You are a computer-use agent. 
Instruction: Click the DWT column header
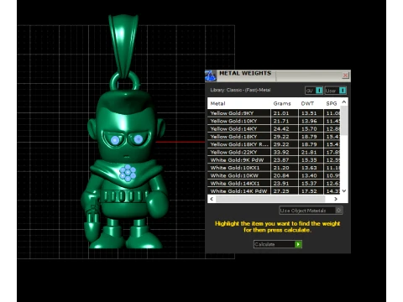tap(307, 103)
